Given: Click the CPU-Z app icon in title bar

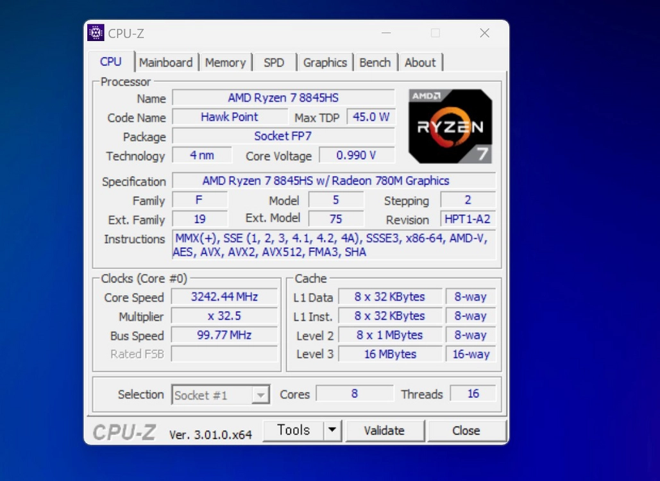Looking at the screenshot, I should click(x=96, y=33).
